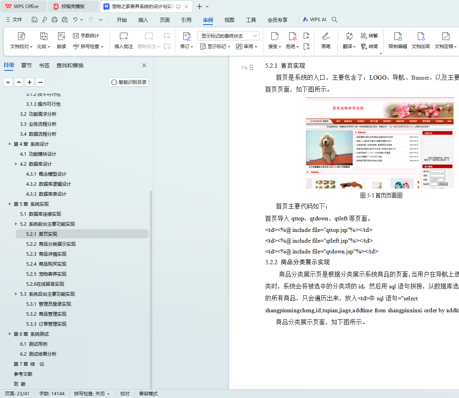
Task: Open the show markup dropdown (显示标记)
Action: 215,46
